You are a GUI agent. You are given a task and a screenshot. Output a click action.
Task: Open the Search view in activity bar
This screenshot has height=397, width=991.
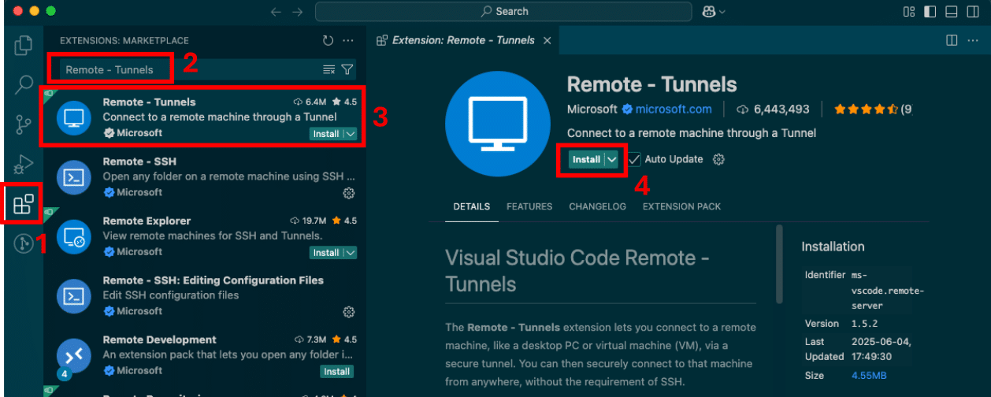24,84
